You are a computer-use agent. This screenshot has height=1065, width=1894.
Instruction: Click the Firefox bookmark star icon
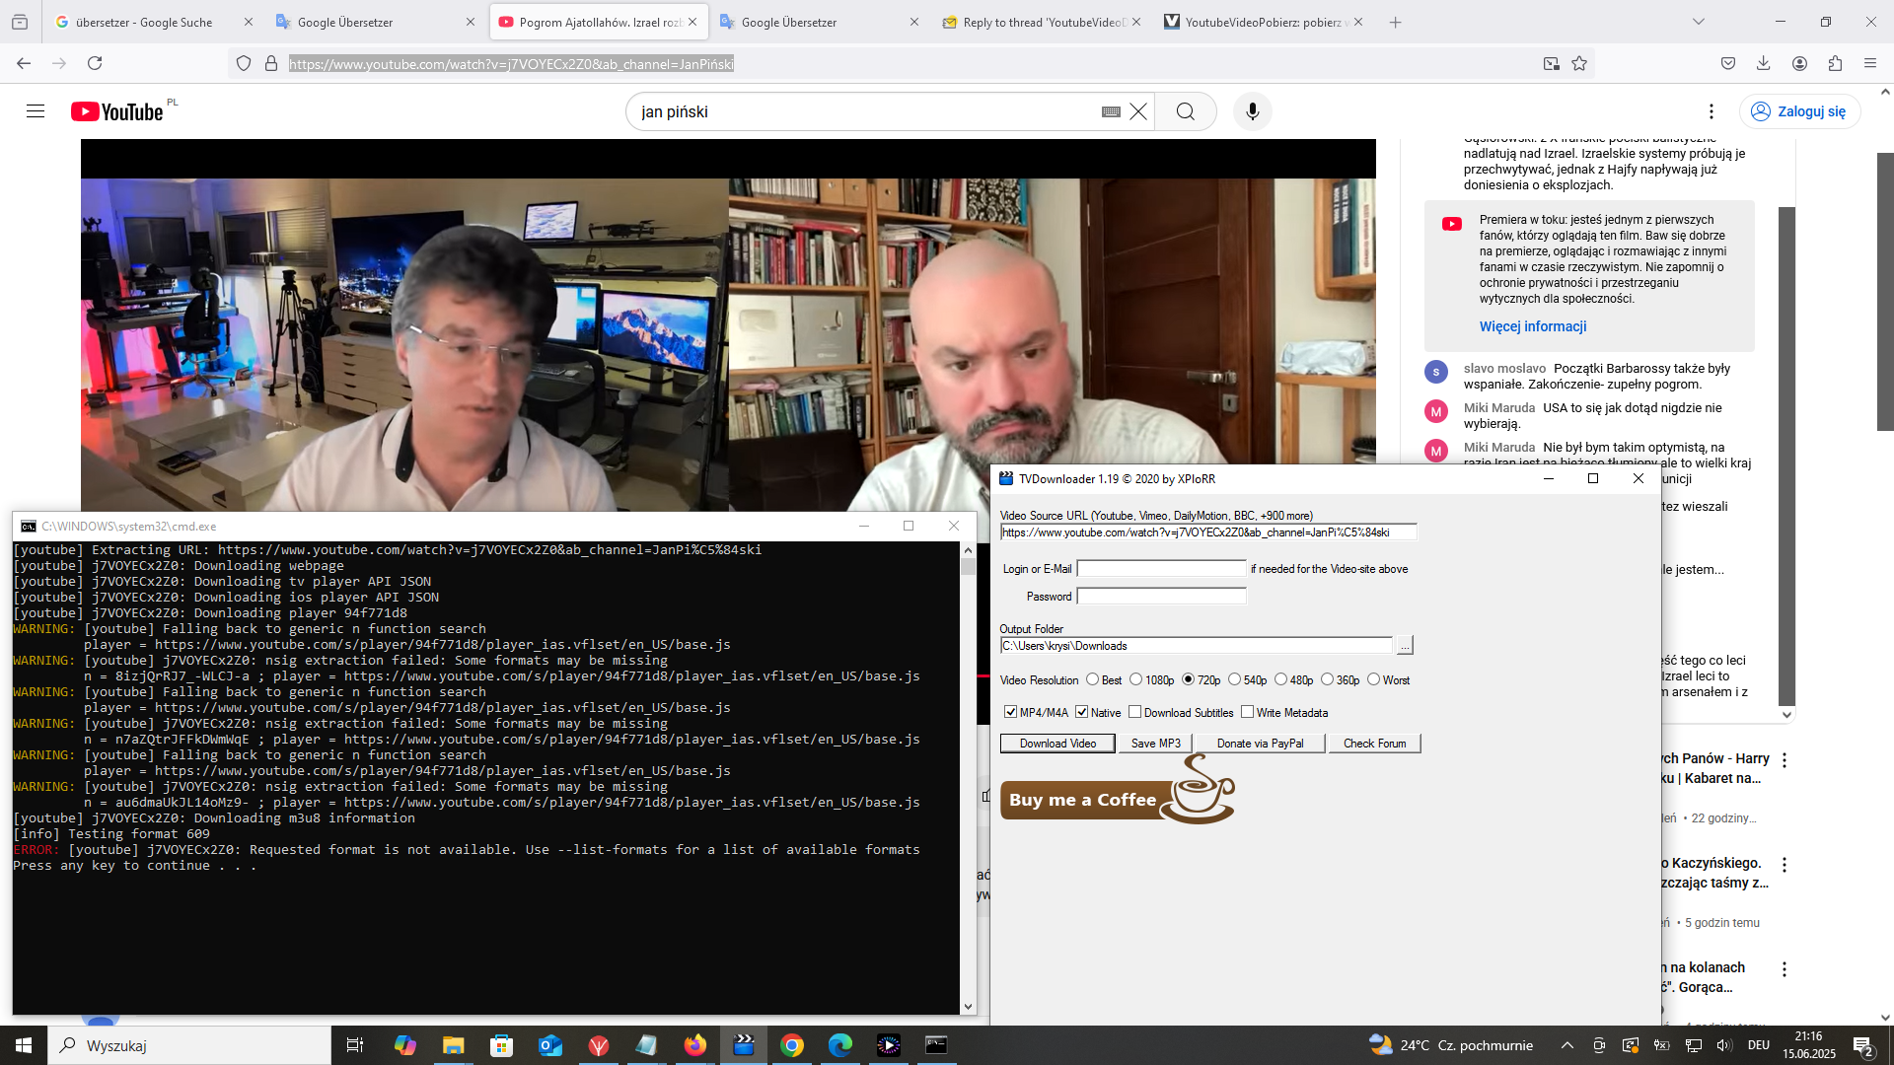click(1579, 63)
